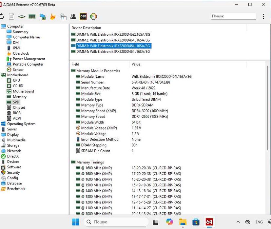Select IPMI in the tree
This screenshot has width=271, height=229.
pos(16,48)
